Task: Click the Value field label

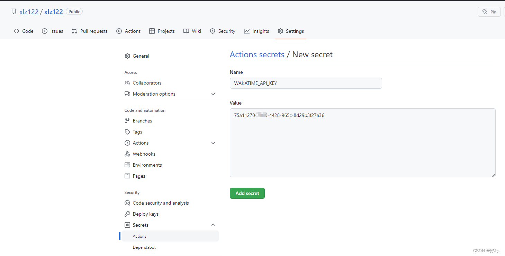Action: pyautogui.click(x=236, y=103)
